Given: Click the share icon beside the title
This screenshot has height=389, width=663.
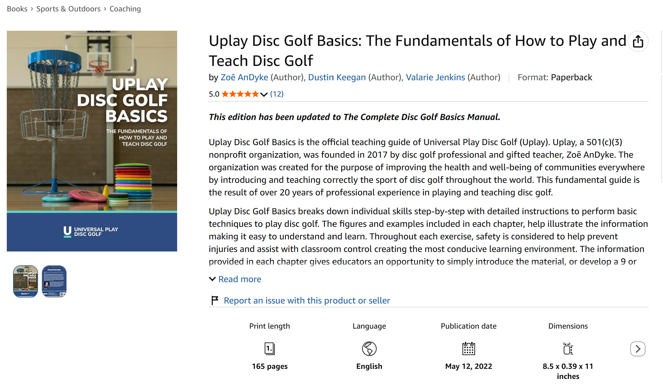Looking at the screenshot, I should coord(638,41).
